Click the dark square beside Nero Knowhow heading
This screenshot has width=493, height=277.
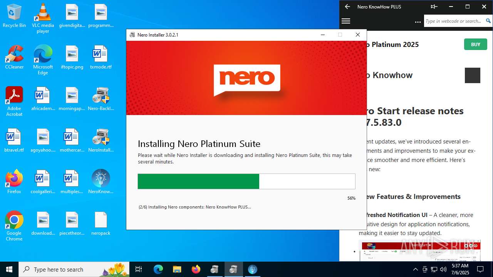472,75
